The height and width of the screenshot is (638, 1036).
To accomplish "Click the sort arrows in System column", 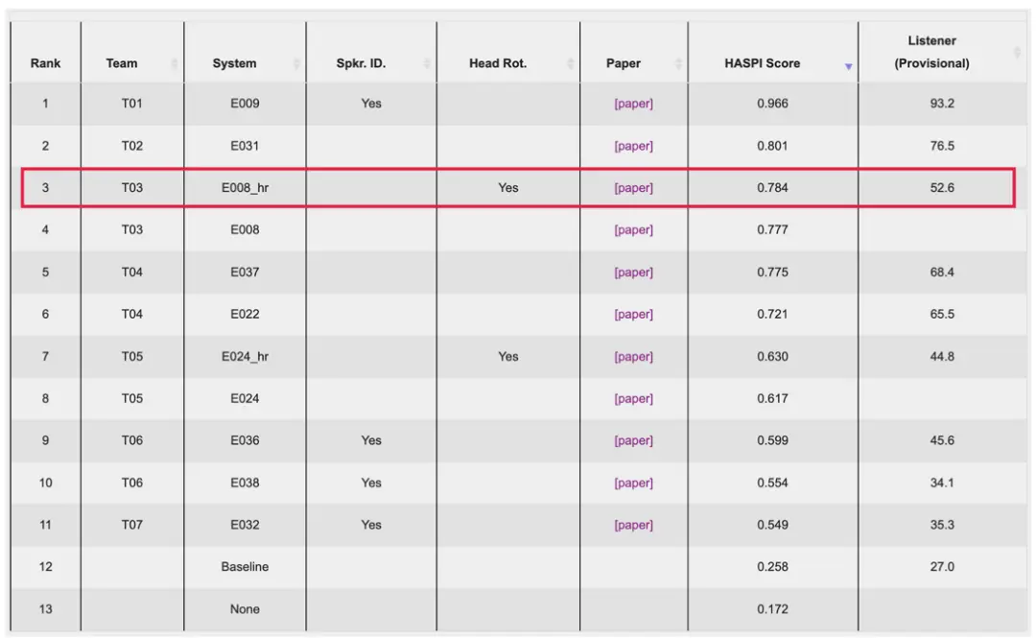I will [x=296, y=63].
